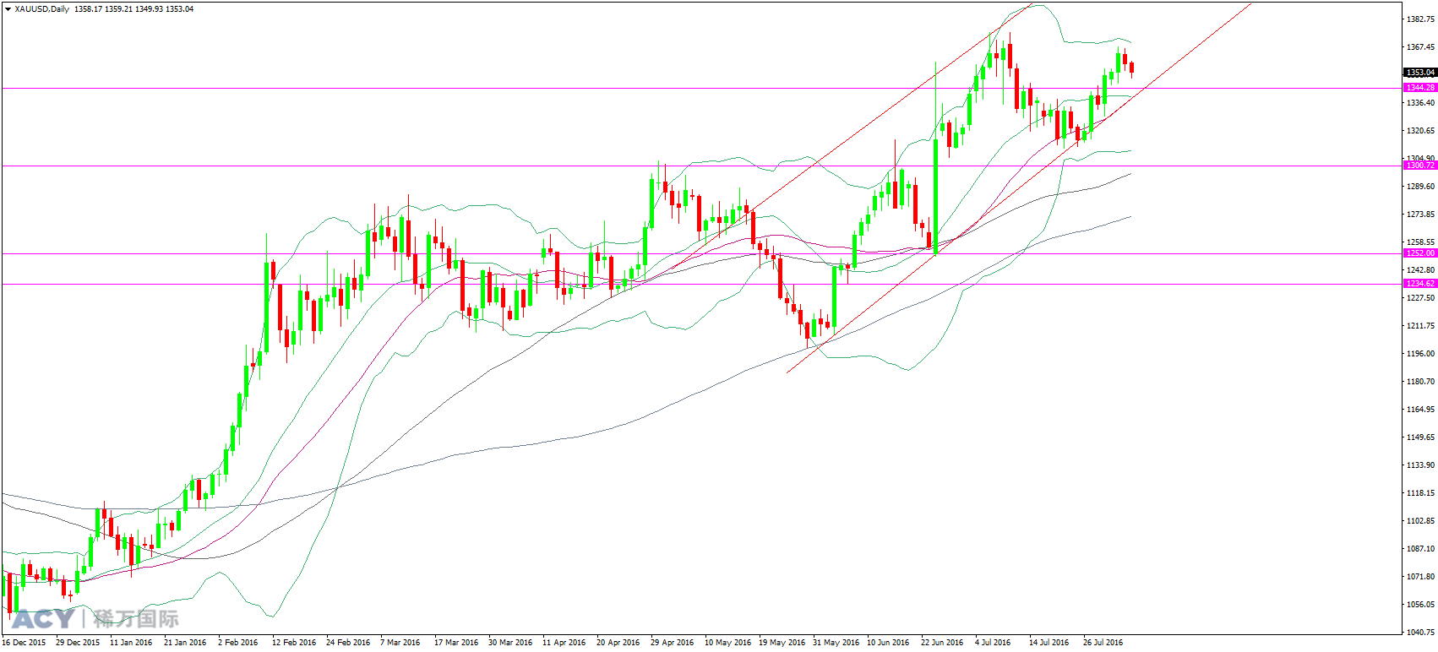Select the magenta 1344.28 level label
The image size is (1438, 652).
[x=1420, y=88]
